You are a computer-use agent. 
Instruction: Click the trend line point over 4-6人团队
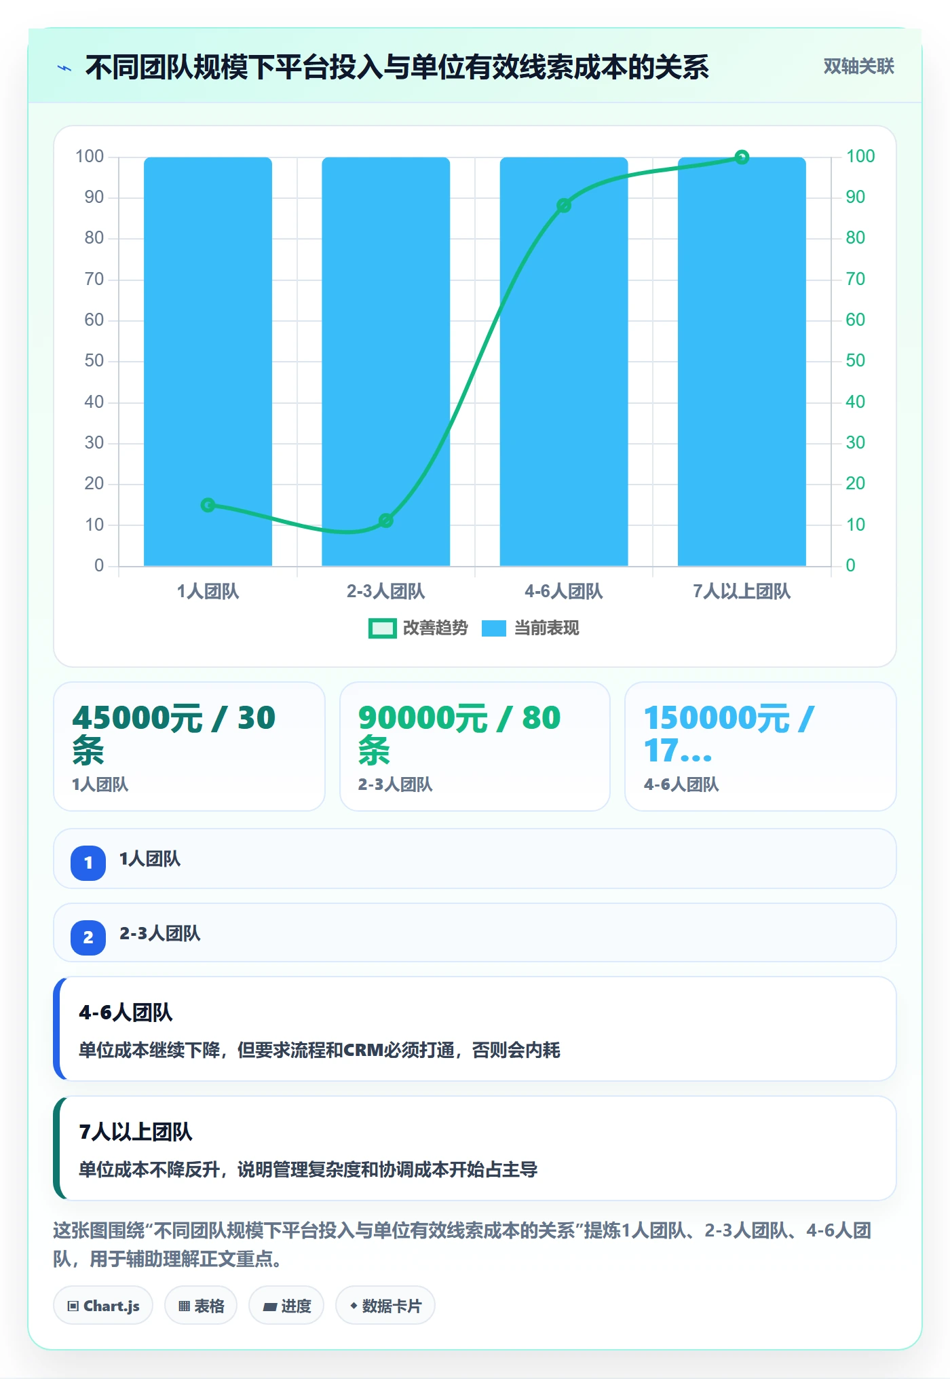click(x=564, y=206)
